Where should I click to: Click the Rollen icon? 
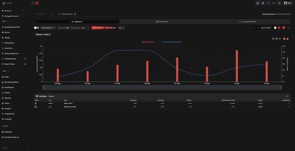[3, 77]
